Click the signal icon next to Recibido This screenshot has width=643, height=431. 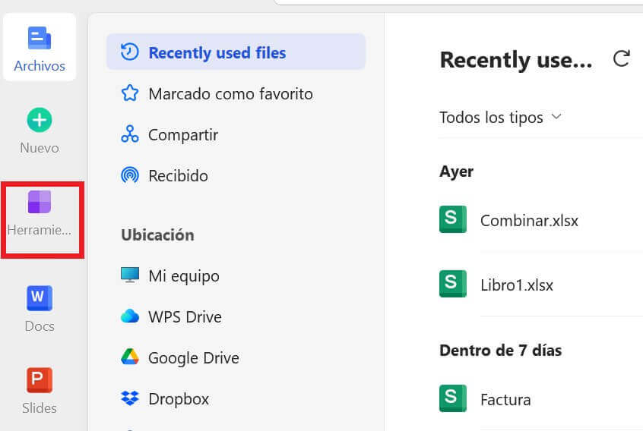[x=130, y=175]
